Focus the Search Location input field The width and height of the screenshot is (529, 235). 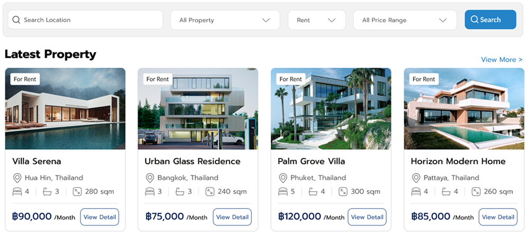90,20
